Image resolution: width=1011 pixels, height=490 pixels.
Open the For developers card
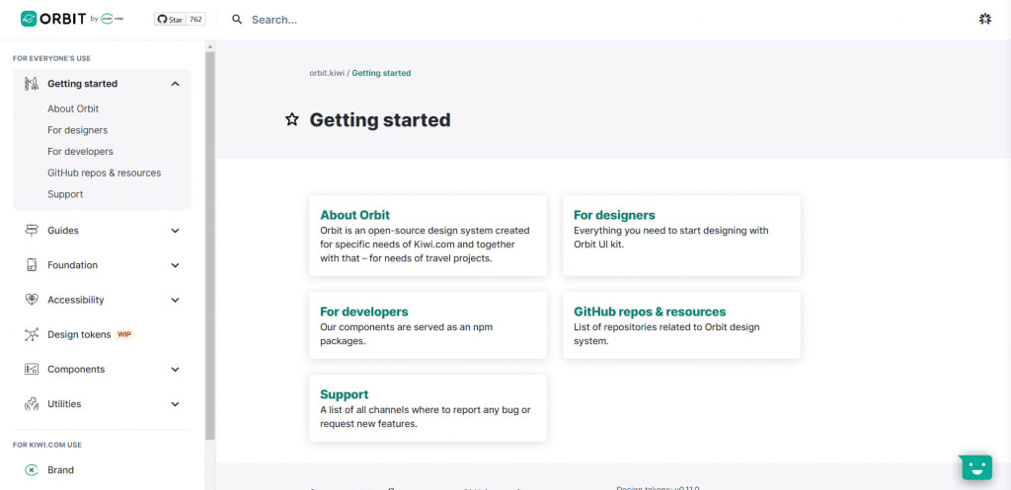(x=428, y=325)
